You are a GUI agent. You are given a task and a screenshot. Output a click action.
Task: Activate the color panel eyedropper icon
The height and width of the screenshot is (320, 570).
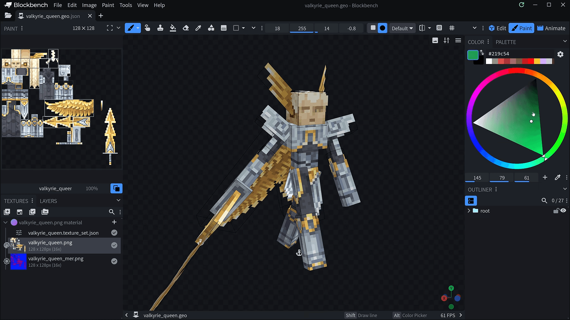tap(558, 177)
